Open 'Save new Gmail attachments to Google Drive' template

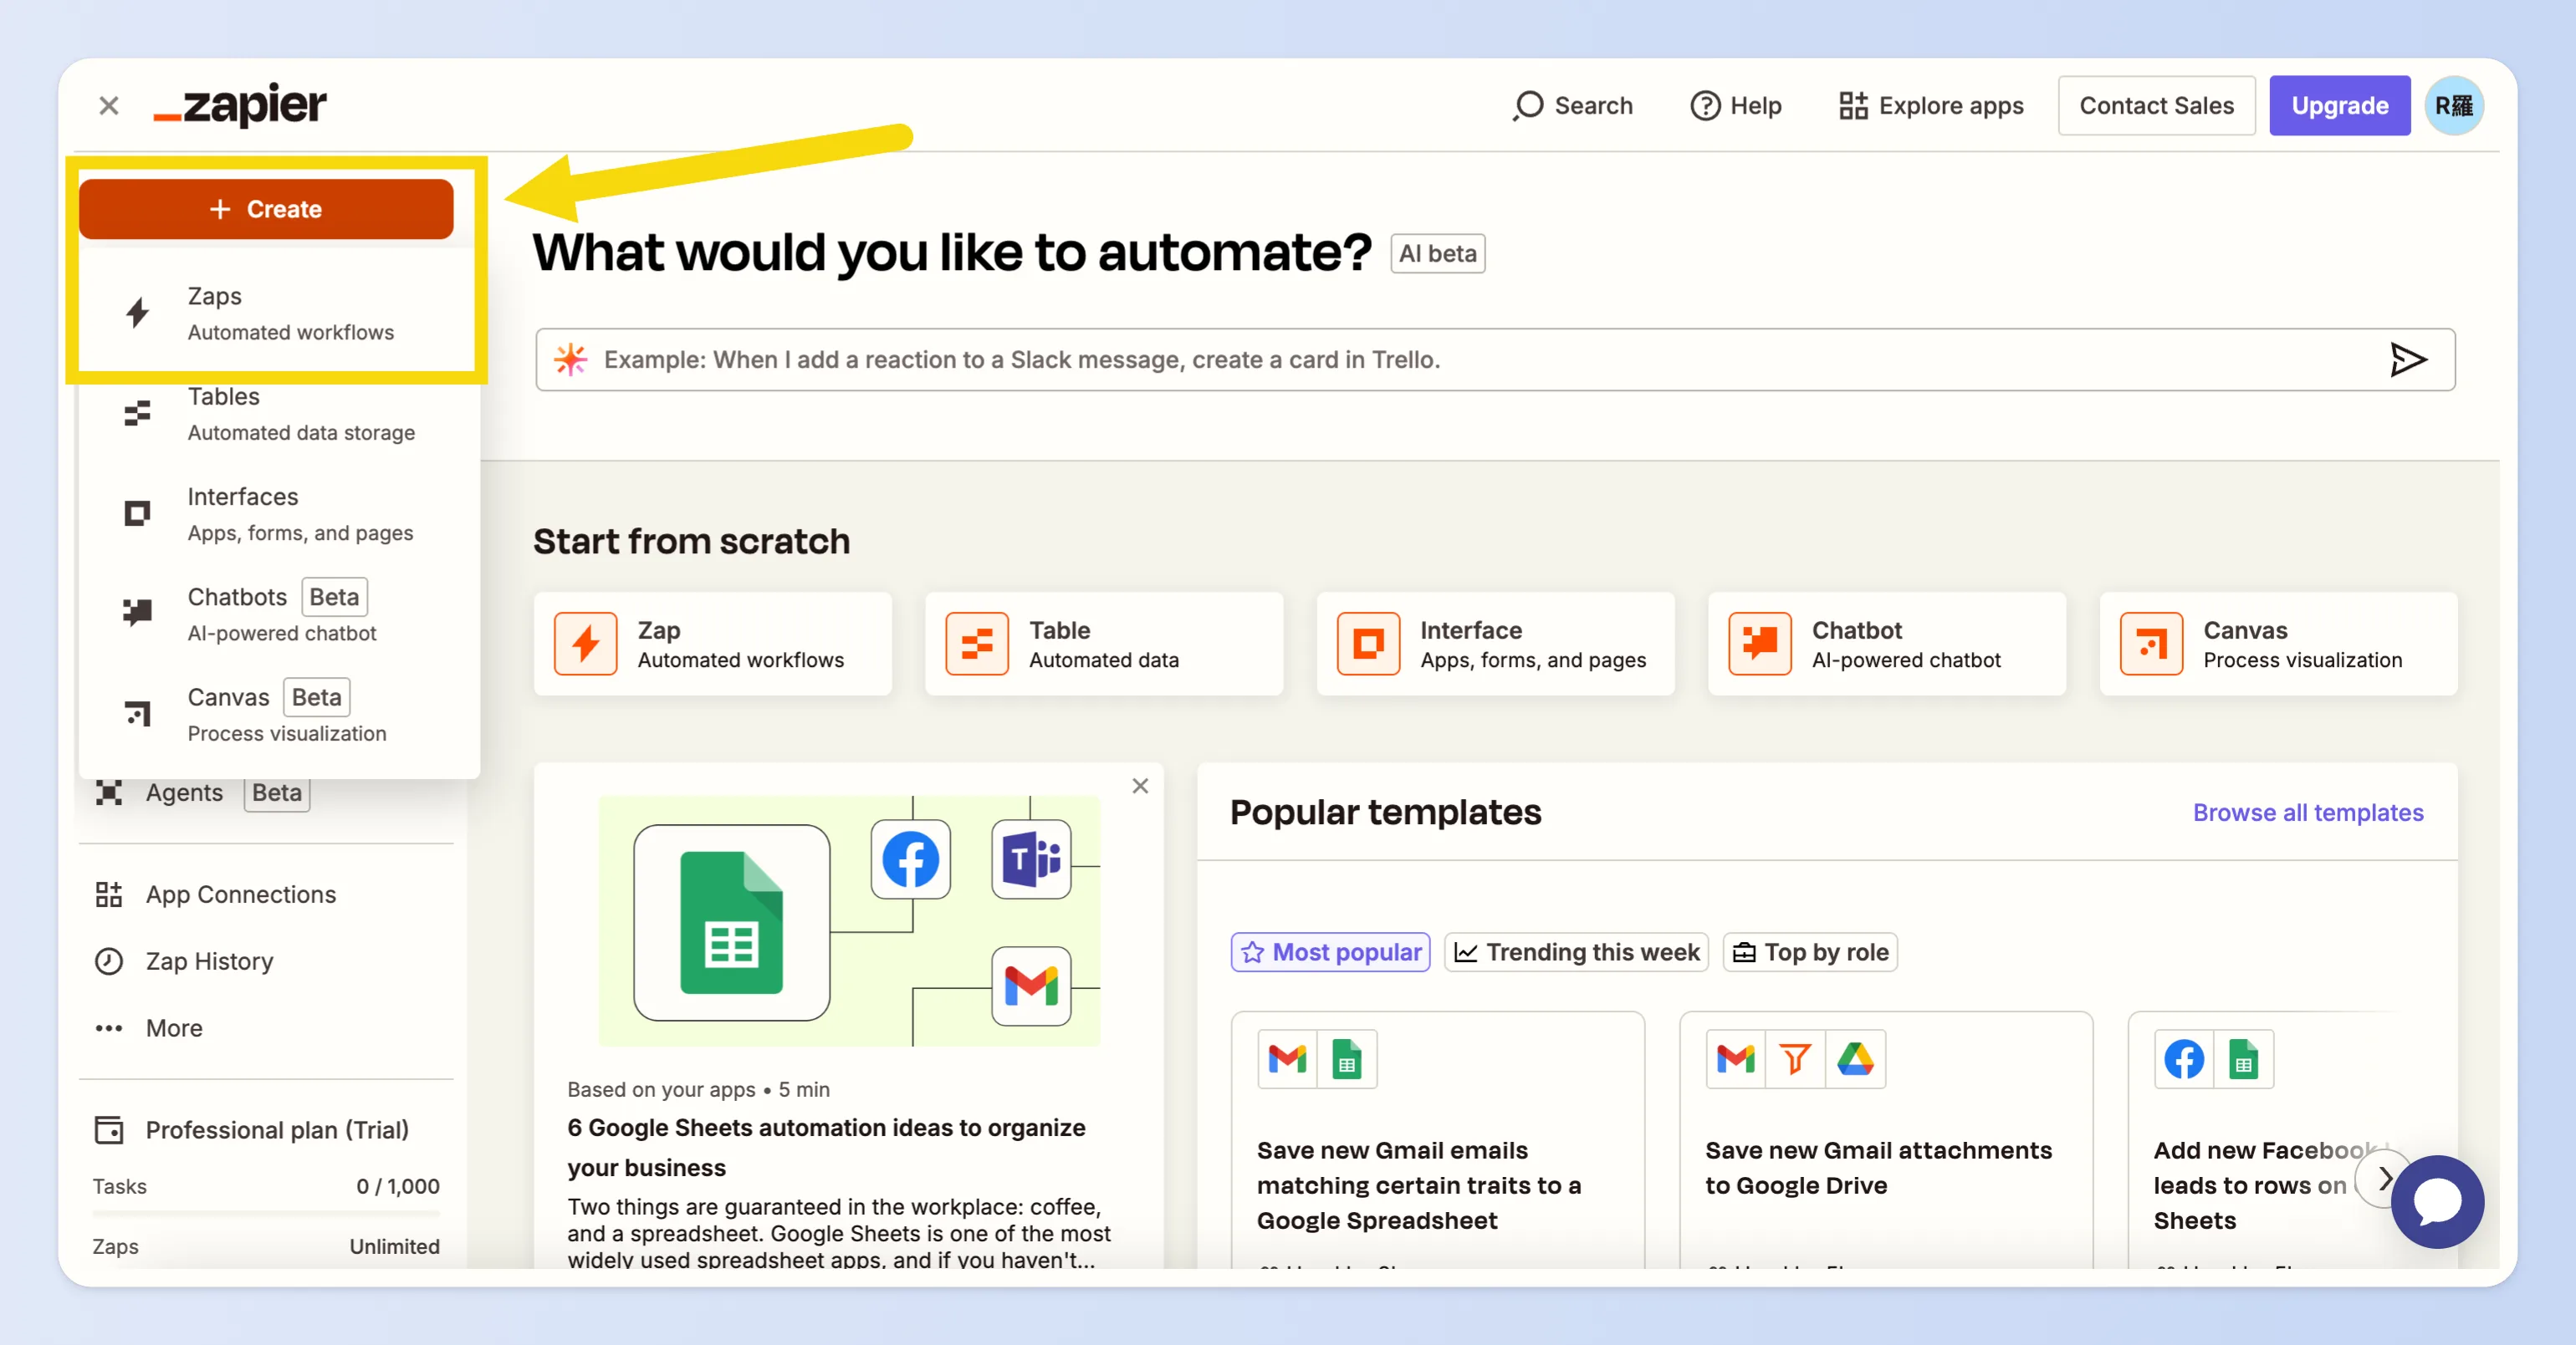click(1886, 1141)
